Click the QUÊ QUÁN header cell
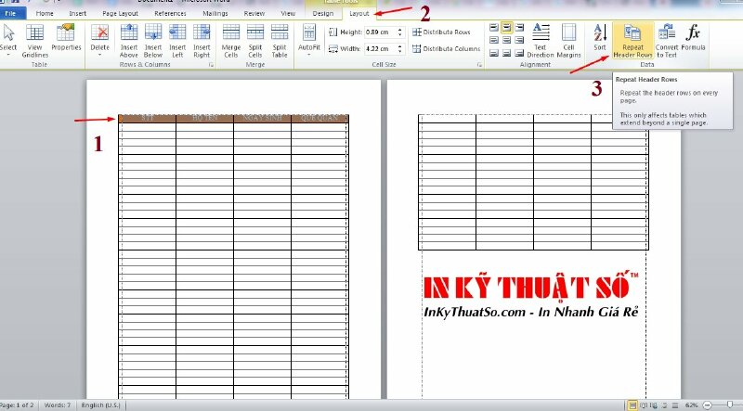 point(319,118)
